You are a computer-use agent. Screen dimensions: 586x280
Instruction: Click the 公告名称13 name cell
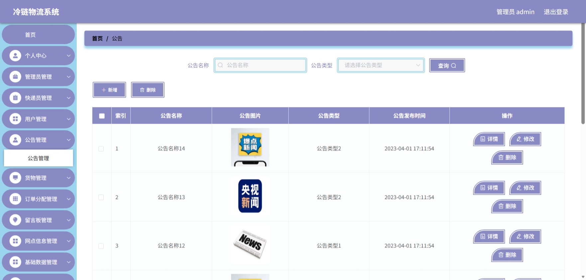(171, 197)
